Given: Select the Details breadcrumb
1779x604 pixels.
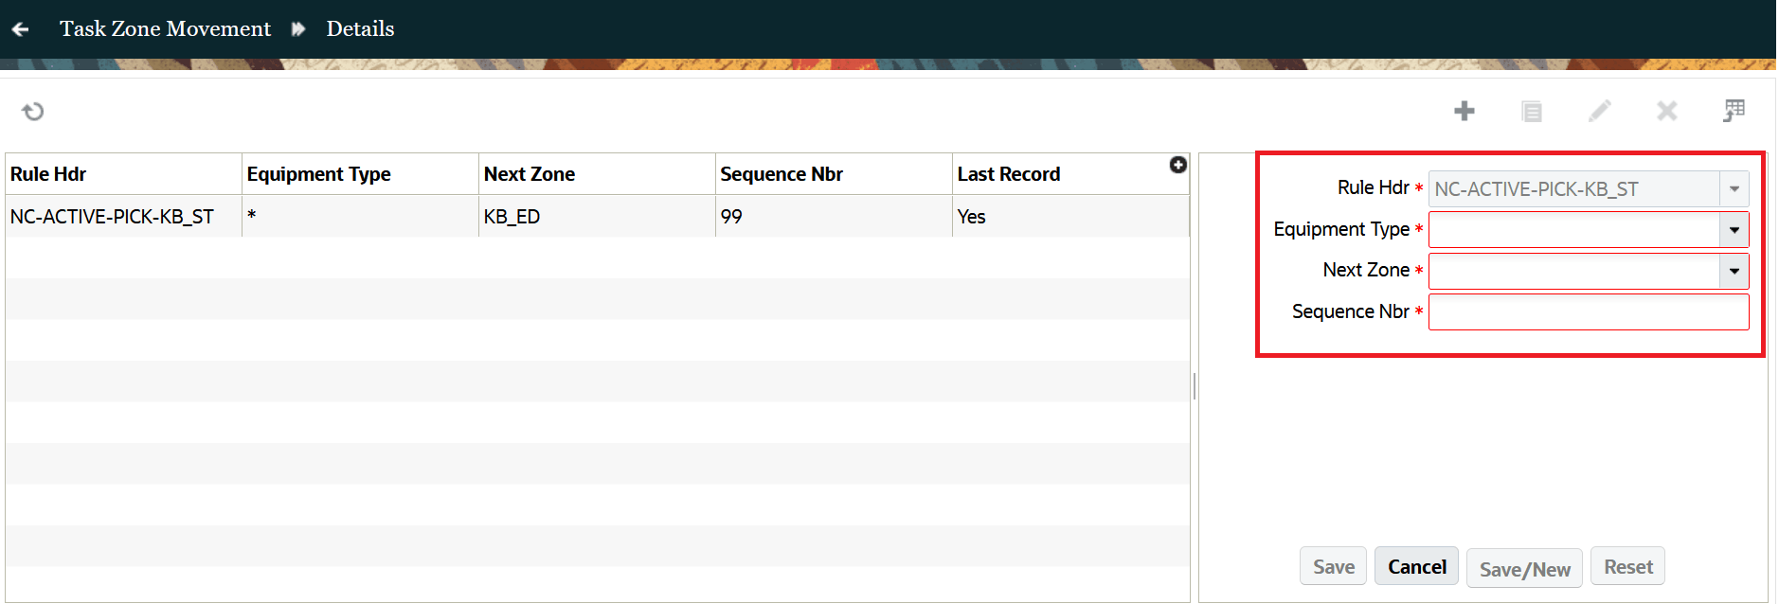Looking at the screenshot, I should pyautogui.click(x=360, y=29).
